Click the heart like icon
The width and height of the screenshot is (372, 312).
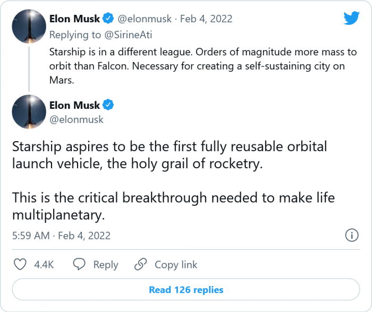[x=20, y=264]
